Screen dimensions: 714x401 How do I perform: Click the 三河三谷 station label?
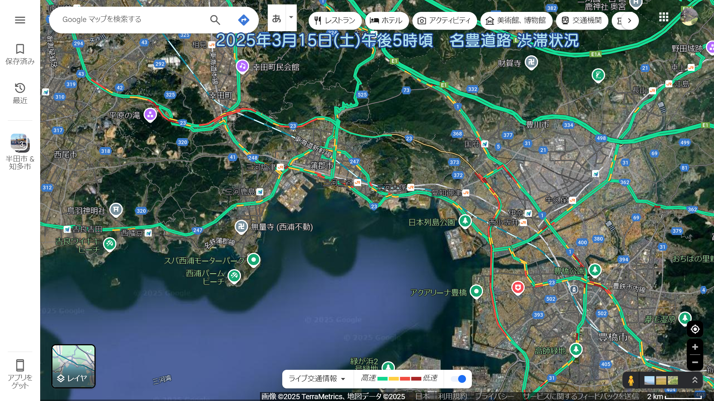click(x=338, y=182)
